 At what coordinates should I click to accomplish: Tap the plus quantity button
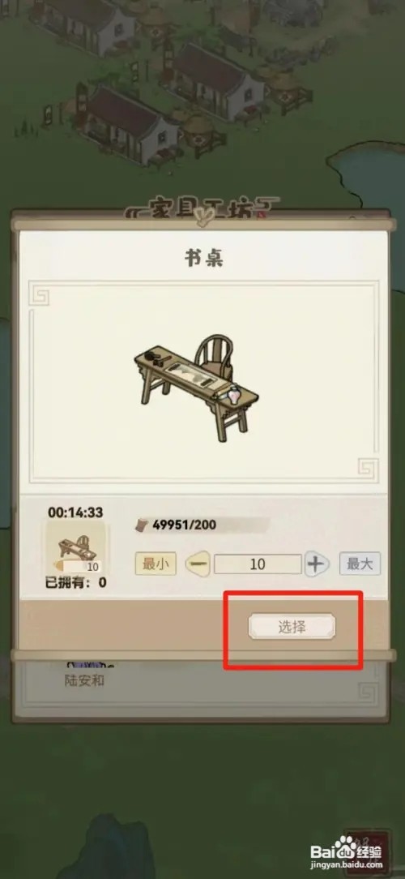coord(317,564)
